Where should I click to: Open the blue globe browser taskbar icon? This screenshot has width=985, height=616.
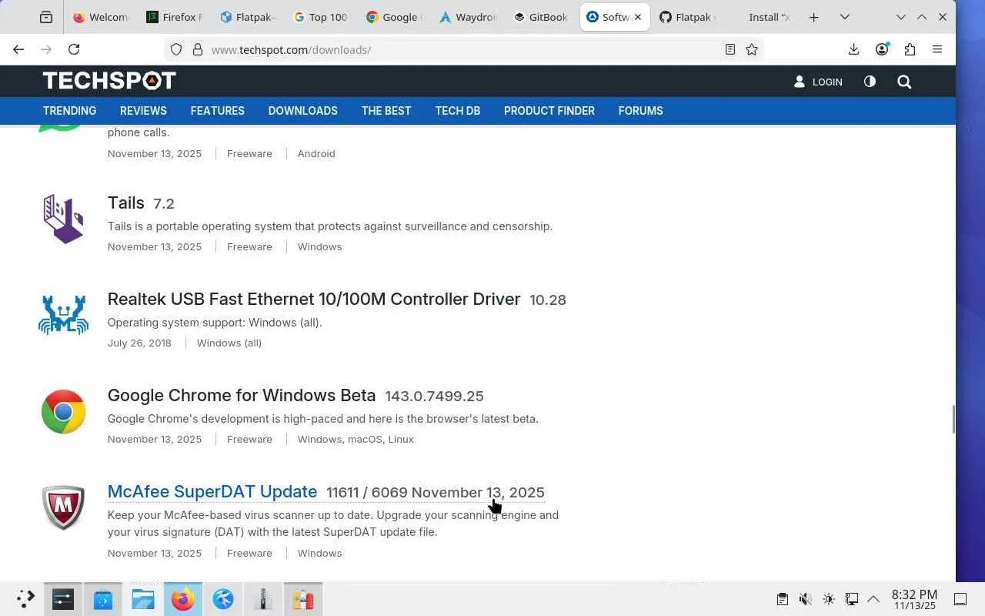coord(223,599)
